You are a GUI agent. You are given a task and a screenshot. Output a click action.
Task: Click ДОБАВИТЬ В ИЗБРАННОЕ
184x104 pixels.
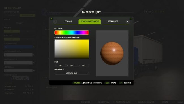(92, 83)
